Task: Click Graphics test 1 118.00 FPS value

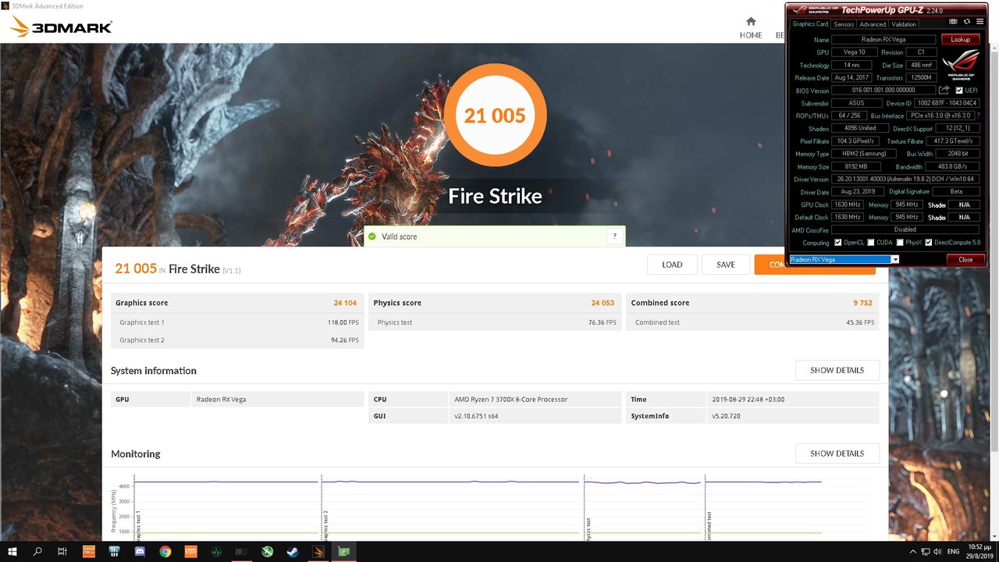Action: pyautogui.click(x=343, y=322)
